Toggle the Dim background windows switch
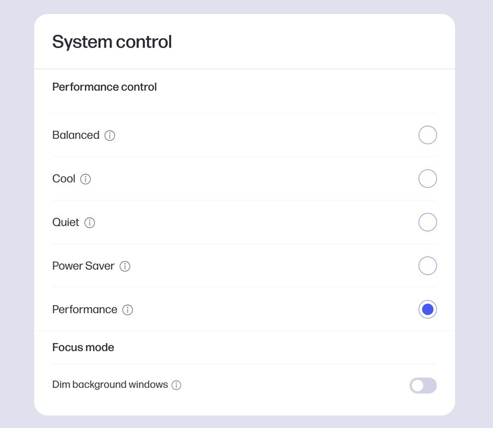Viewport: 493px width, 428px height. pyautogui.click(x=423, y=385)
